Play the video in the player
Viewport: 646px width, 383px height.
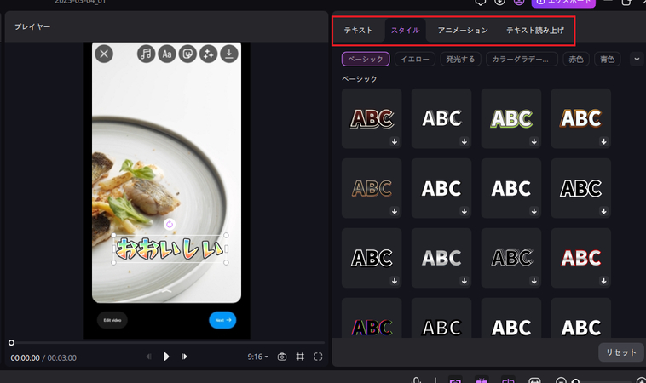coord(166,357)
